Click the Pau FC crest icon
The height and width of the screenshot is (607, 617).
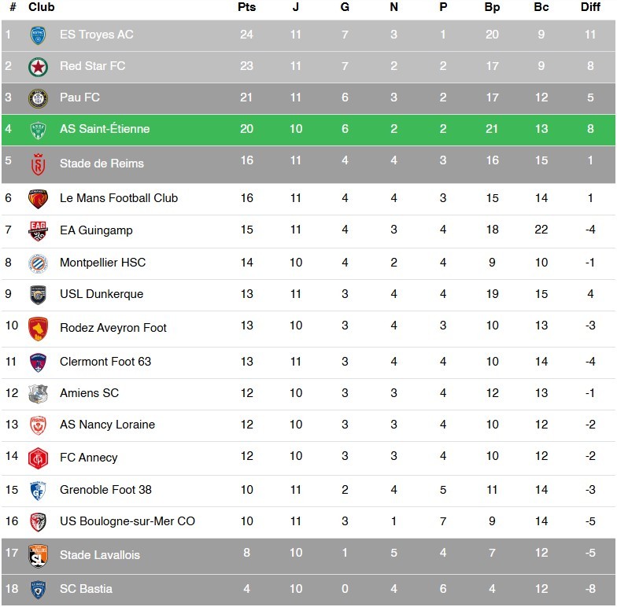38,98
